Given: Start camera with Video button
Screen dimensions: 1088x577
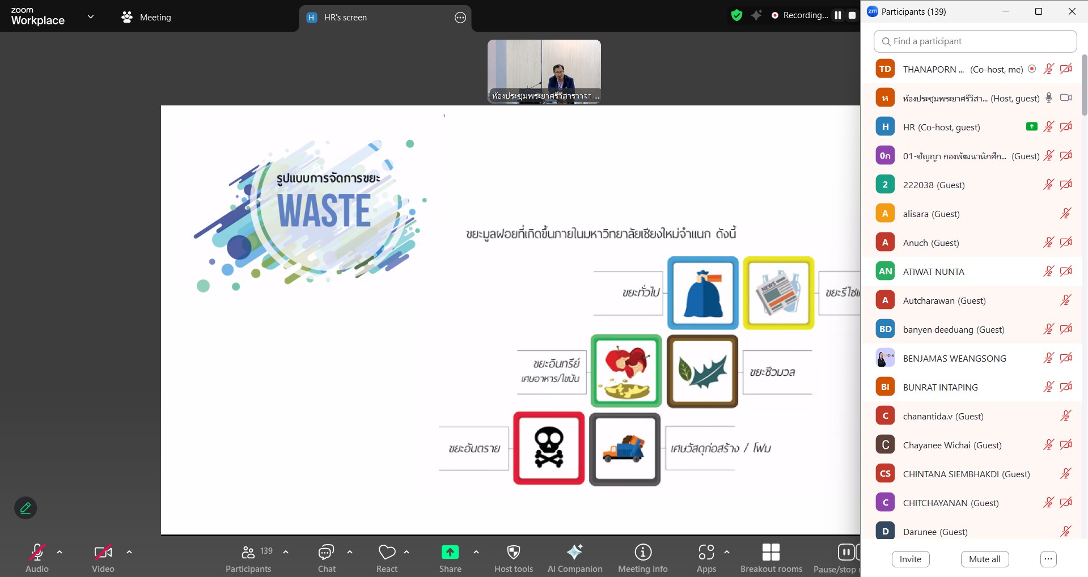Looking at the screenshot, I should pyautogui.click(x=103, y=553).
